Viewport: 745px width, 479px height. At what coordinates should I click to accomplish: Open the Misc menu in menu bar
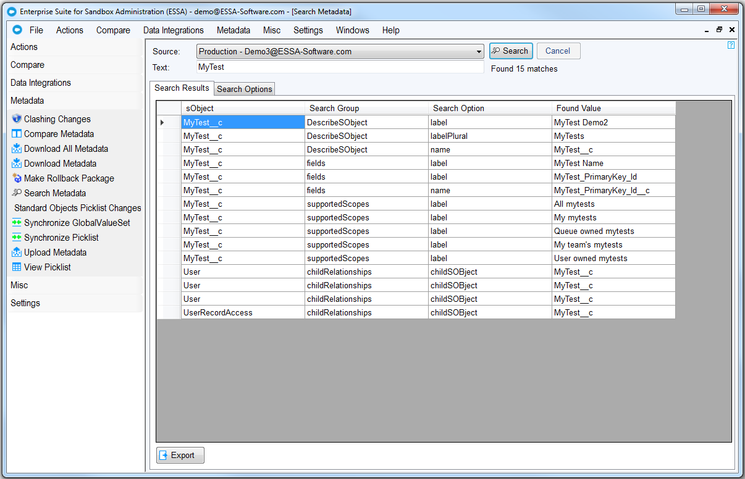coord(272,30)
